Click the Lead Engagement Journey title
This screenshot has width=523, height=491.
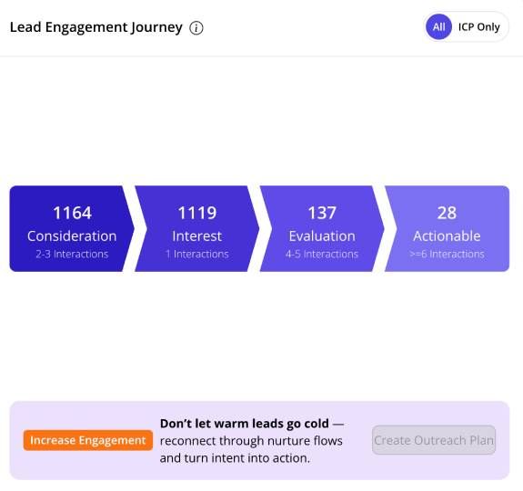[x=96, y=27]
